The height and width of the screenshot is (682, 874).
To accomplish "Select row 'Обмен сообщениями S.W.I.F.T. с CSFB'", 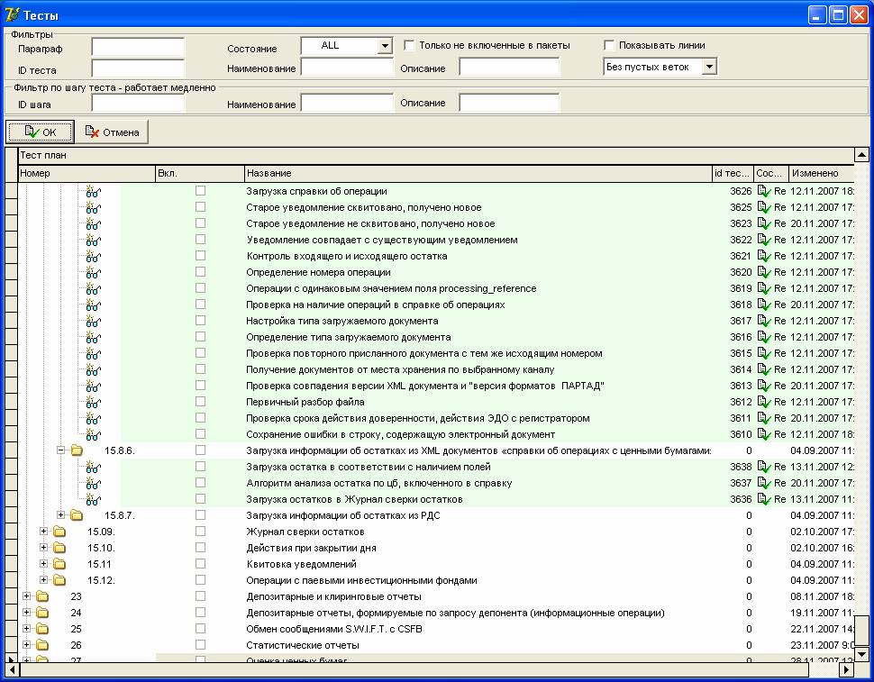I will click(x=436, y=629).
